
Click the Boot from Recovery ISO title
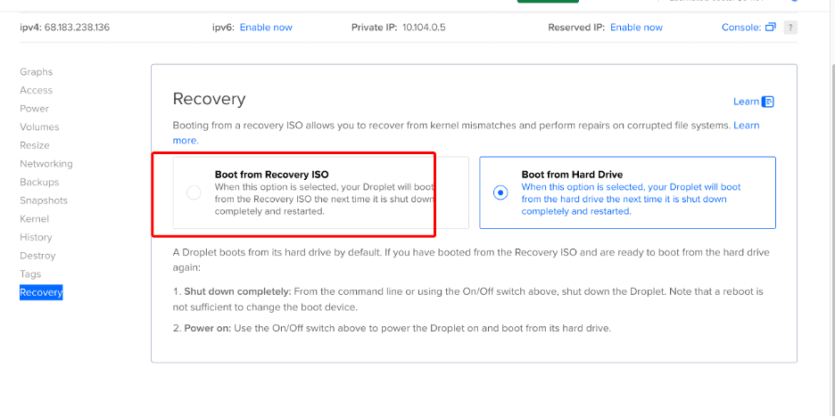(x=271, y=175)
